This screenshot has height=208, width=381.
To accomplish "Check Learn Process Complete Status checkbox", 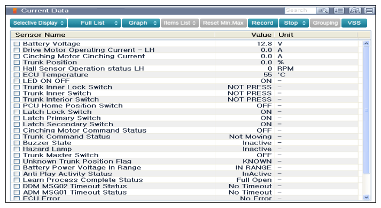I will tap(17, 180).
